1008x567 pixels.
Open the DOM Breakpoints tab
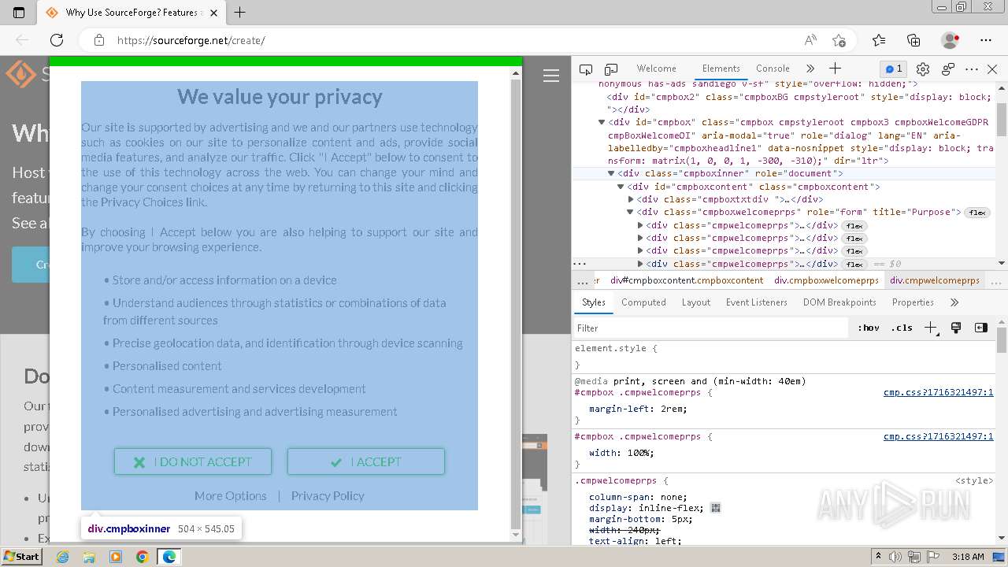pyautogui.click(x=839, y=302)
